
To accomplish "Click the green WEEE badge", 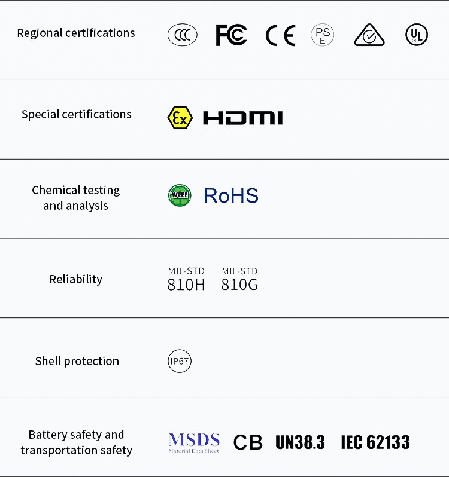I will pos(180,195).
